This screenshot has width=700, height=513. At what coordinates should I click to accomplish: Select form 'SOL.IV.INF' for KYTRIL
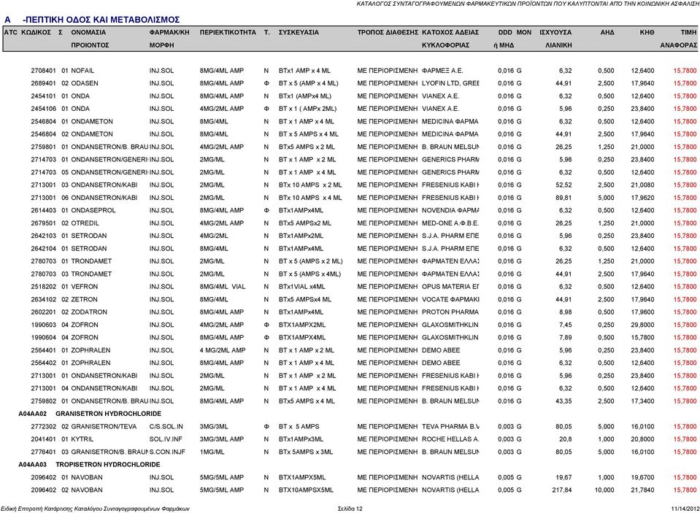coord(165,439)
